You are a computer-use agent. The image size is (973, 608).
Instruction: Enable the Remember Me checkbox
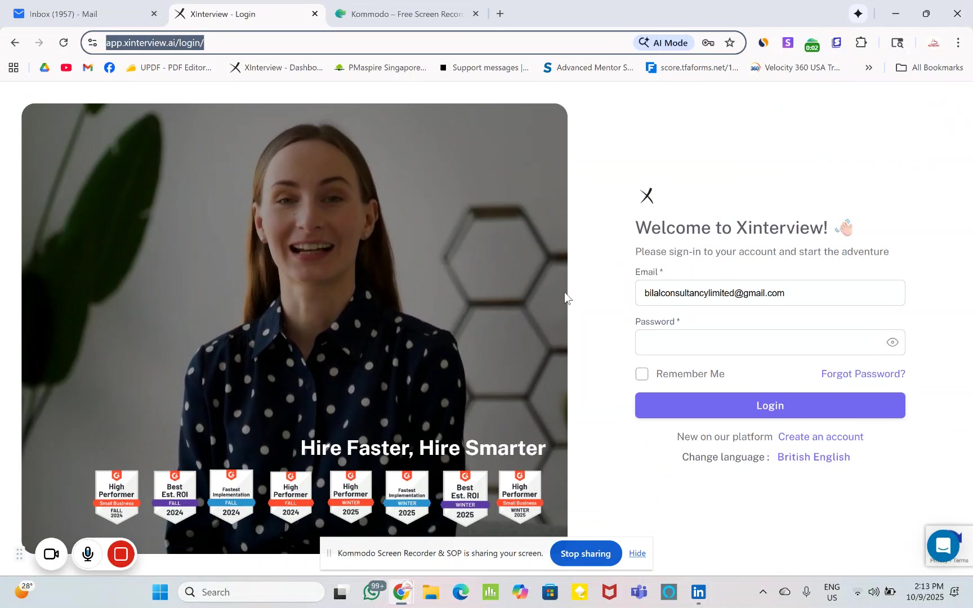[642, 374]
